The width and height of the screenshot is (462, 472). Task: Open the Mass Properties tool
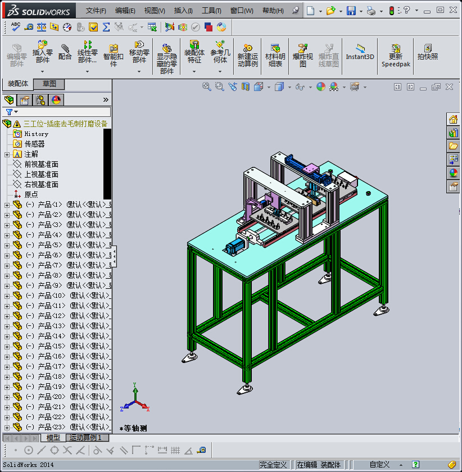(42, 28)
